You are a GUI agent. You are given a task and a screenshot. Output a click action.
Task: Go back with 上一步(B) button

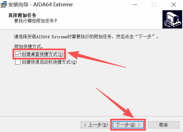[96, 125]
